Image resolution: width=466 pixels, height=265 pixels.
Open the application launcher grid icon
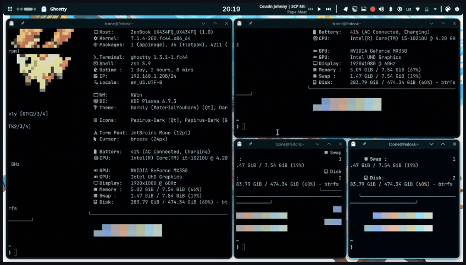pyautogui.click(x=10, y=9)
